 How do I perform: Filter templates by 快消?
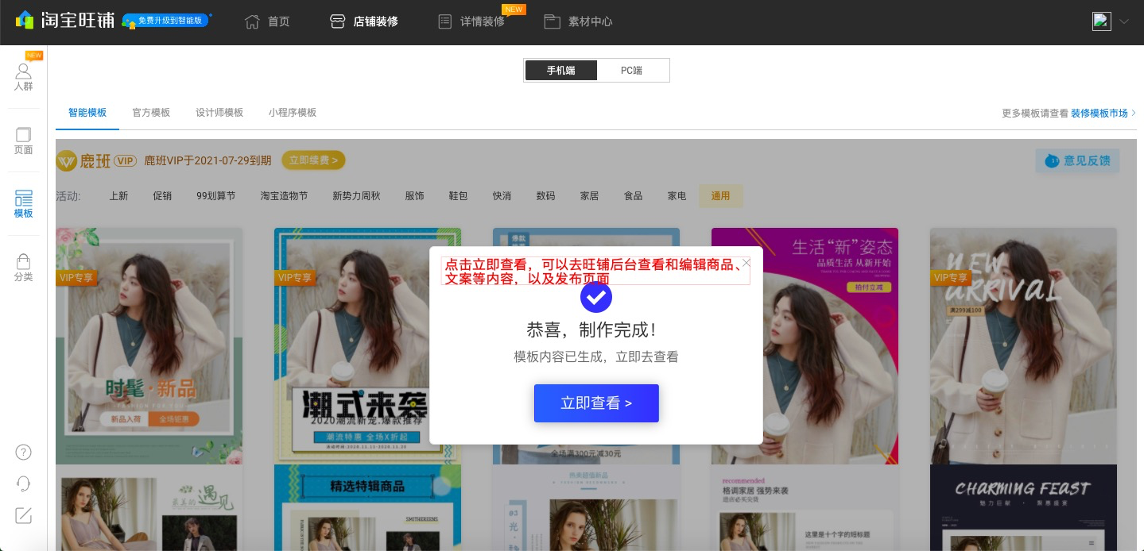(x=502, y=195)
